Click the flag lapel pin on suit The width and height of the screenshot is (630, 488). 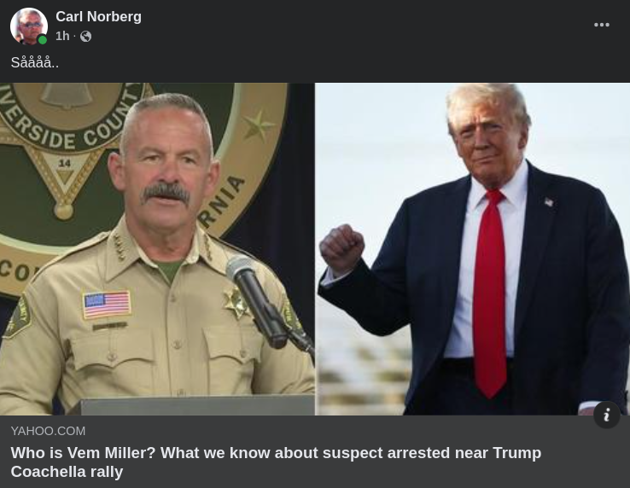click(549, 202)
